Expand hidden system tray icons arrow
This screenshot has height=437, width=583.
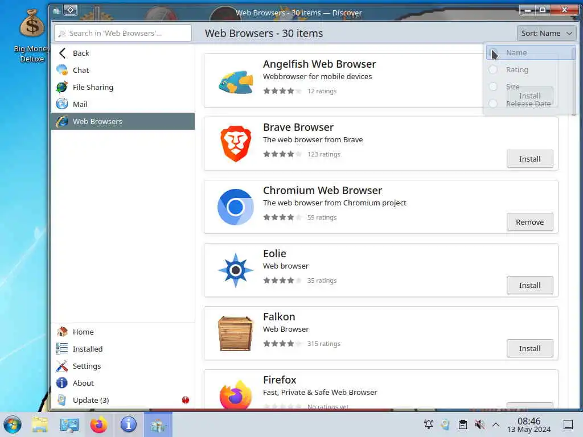496,424
